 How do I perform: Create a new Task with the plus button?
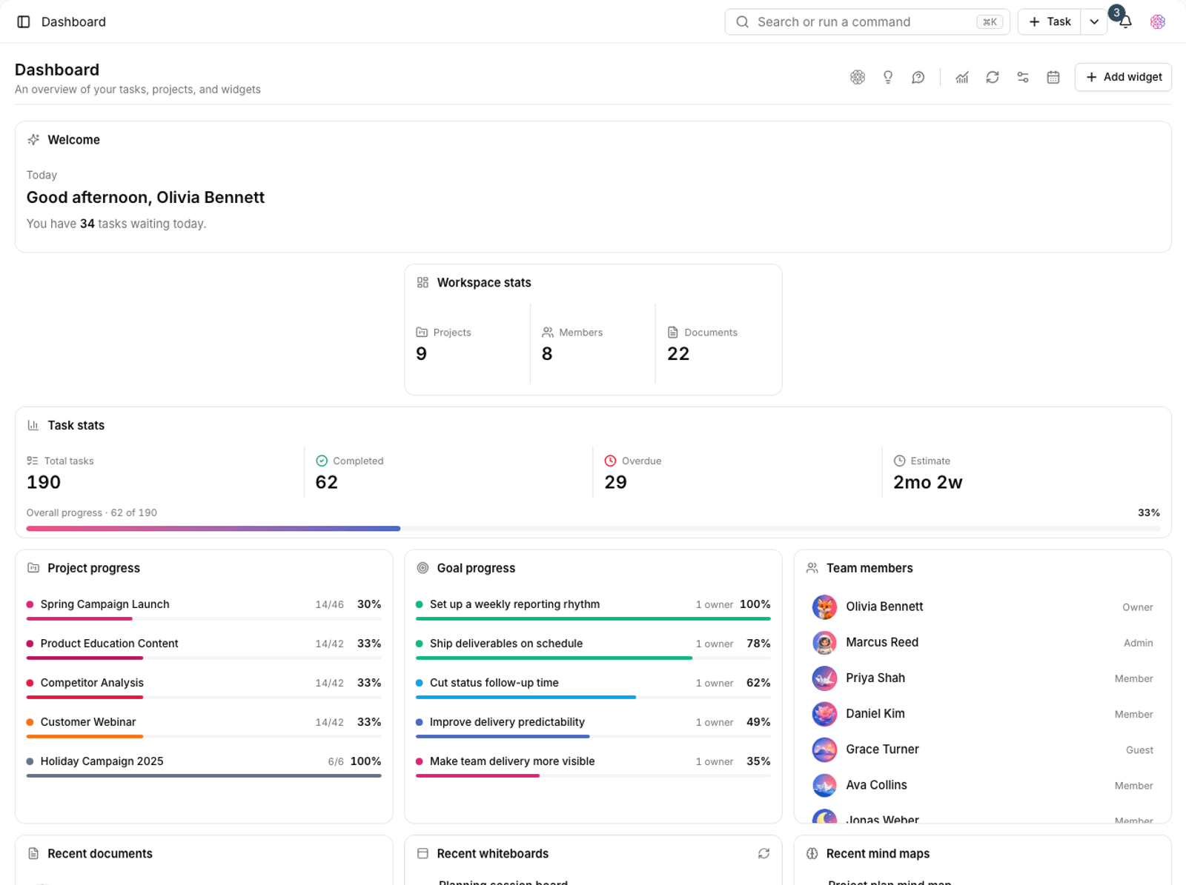pos(1050,22)
